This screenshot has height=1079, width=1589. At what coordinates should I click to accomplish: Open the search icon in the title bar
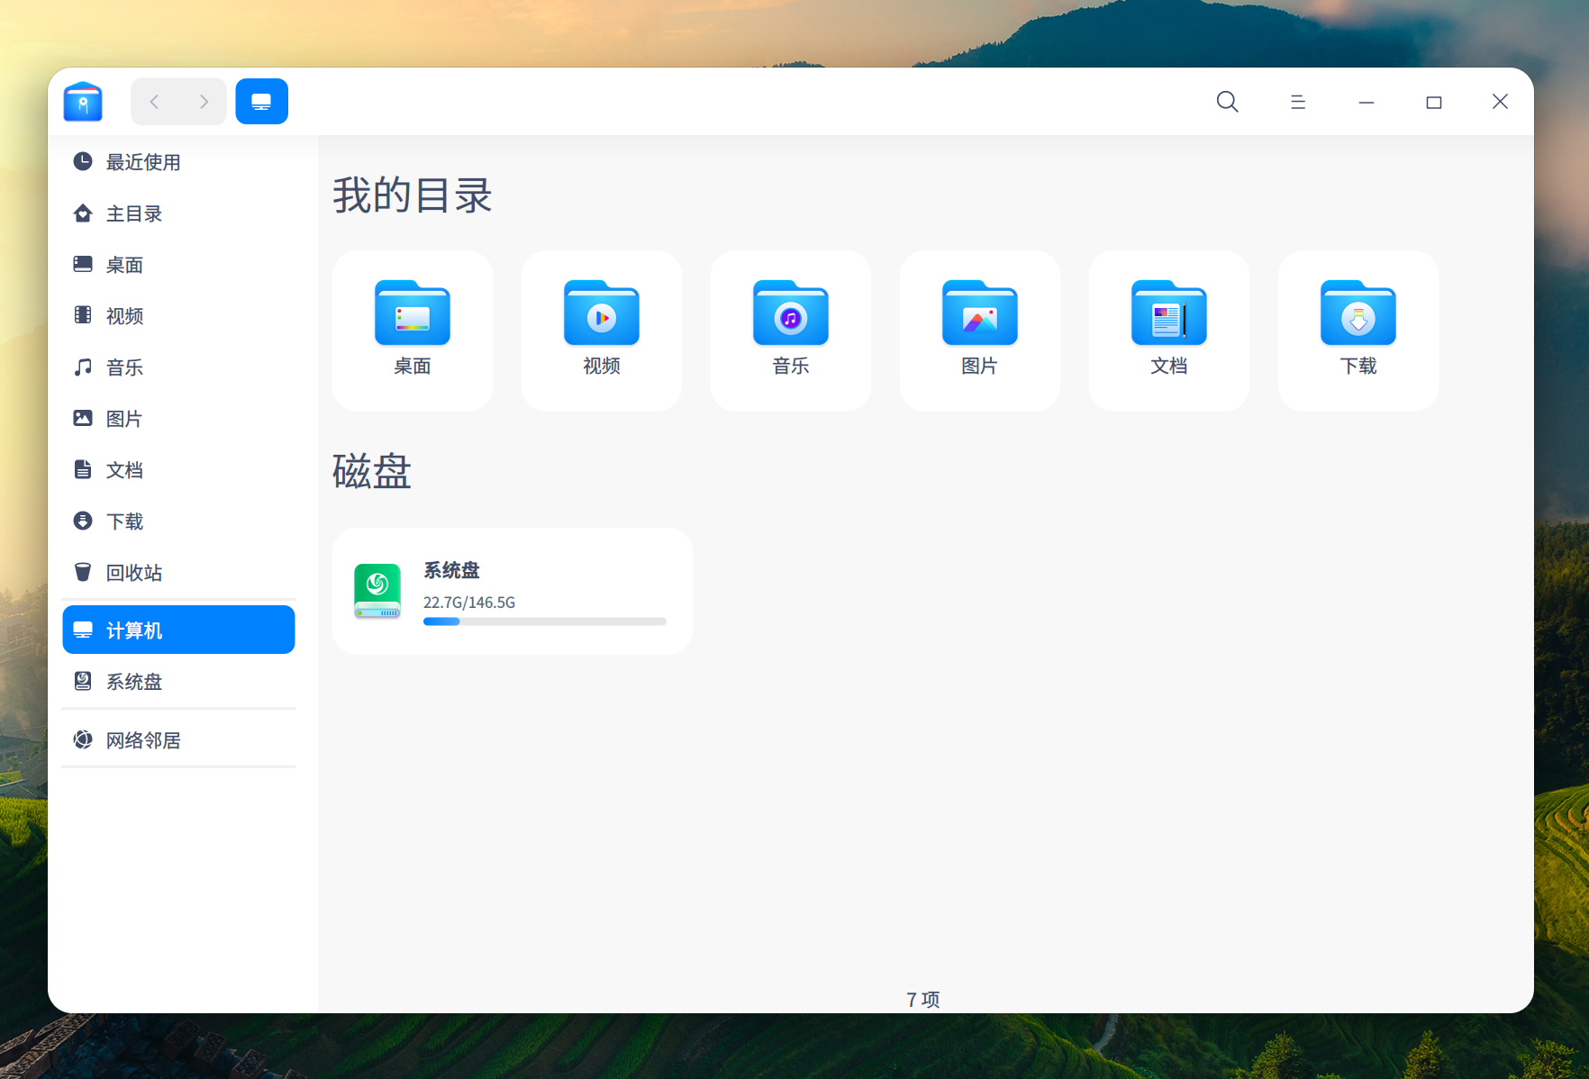(x=1227, y=102)
